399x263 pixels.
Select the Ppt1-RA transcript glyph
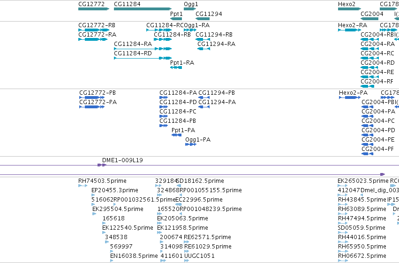pyautogui.click(x=176, y=68)
